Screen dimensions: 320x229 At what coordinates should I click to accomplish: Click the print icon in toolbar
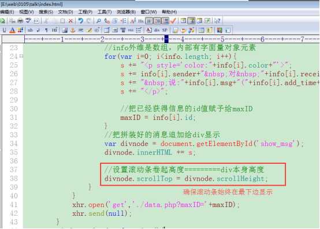pyautogui.click(x=20, y=21)
